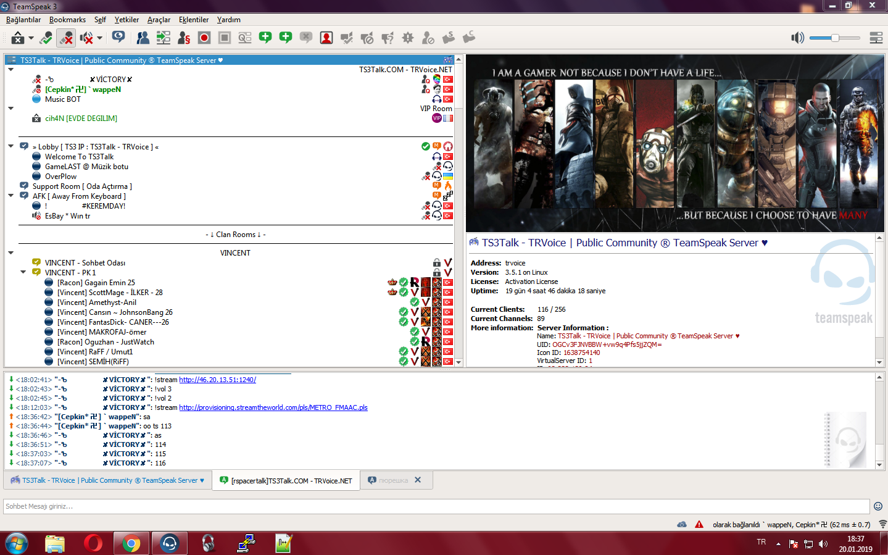This screenshot has width=888, height=555.
Task: Select the Support Room channel
Action: (82, 186)
